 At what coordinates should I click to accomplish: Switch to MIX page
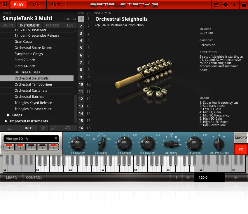pyautogui.click(x=37, y=5)
